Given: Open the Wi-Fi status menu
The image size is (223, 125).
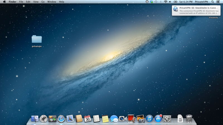Looking at the screenshot, I should 165,2.
